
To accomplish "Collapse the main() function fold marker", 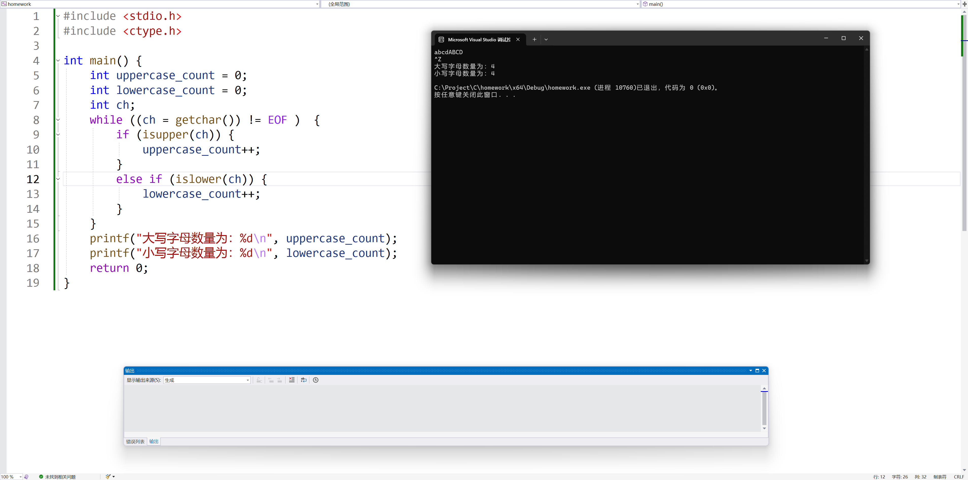I will [x=58, y=61].
